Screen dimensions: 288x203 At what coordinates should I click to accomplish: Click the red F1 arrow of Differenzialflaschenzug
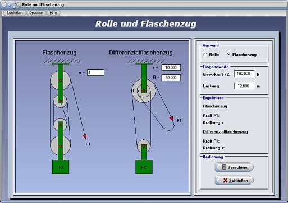171,119
